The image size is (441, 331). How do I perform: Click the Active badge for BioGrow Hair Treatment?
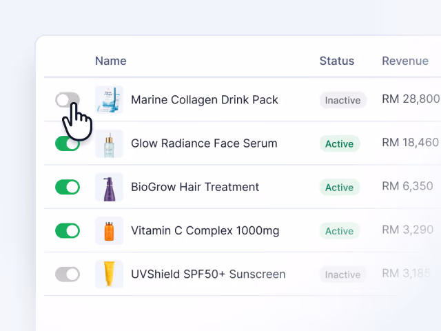coord(340,188)
